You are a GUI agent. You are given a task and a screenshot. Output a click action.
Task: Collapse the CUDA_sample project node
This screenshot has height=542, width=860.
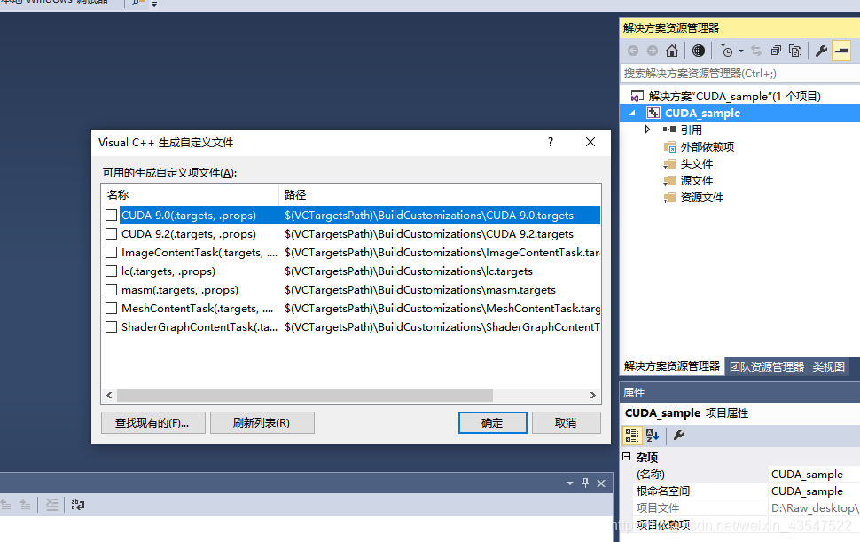(632, 113)
